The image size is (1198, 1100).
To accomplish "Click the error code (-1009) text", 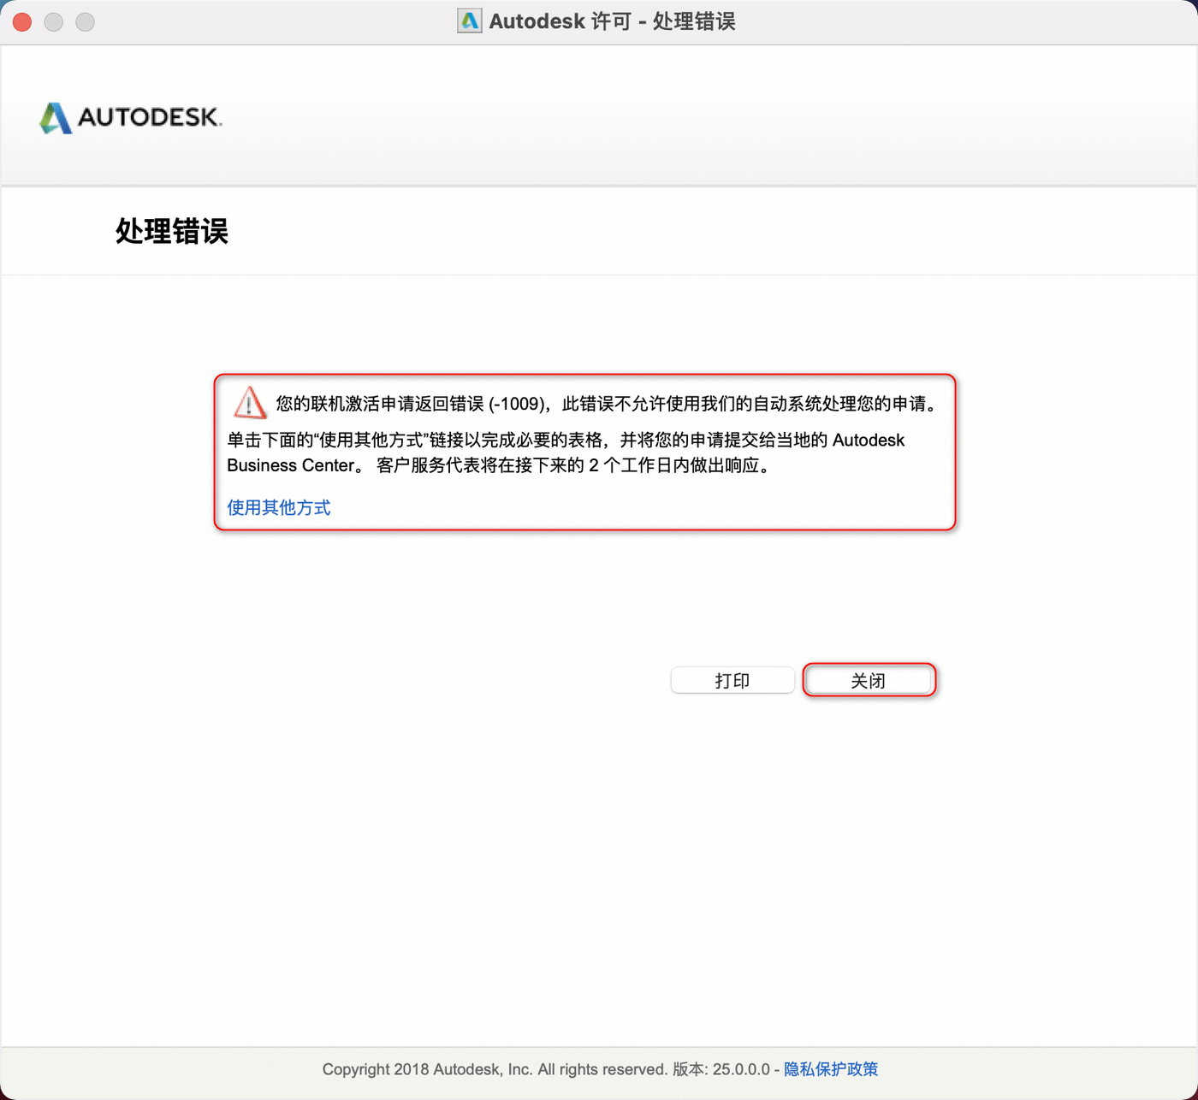I will [x=518, y=404].
